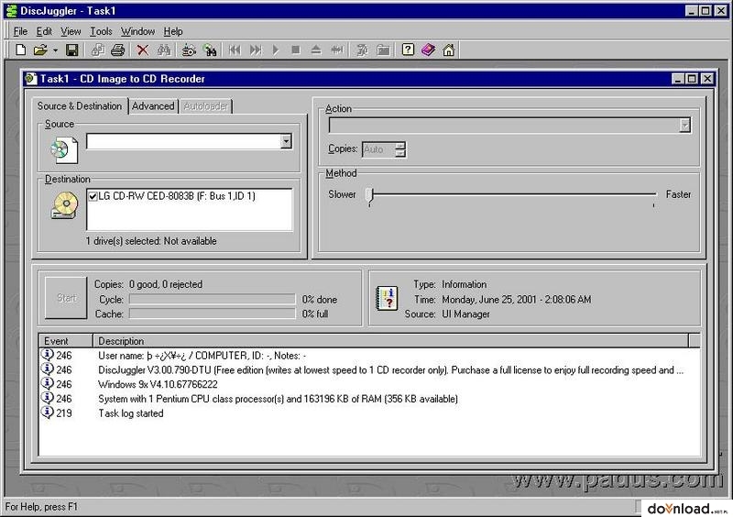Click the Start button
The image size is (733, 517).
pos(66,298)
